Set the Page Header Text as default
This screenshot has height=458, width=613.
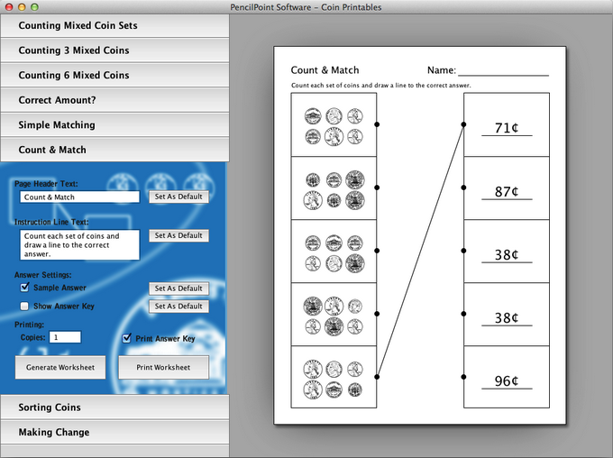pyautogui.click(x=178, y=197)
